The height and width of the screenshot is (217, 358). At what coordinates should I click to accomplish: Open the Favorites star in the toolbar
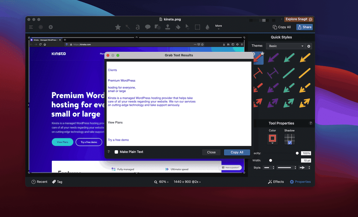[x=118, y=27]
